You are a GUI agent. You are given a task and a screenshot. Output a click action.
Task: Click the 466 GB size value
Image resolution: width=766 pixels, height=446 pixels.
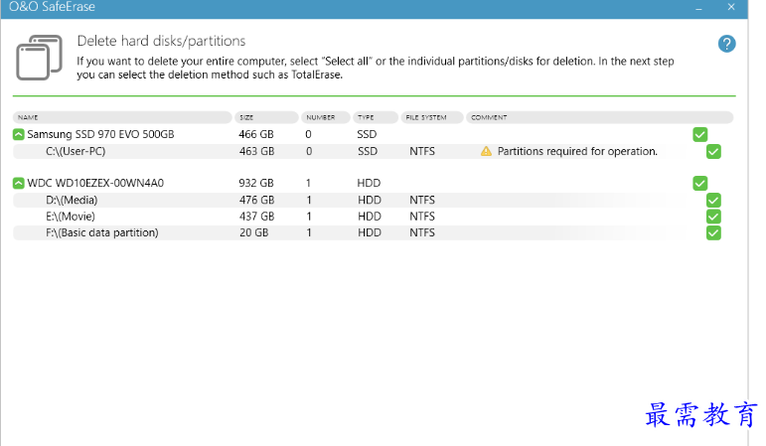click(x=256, y=134)
